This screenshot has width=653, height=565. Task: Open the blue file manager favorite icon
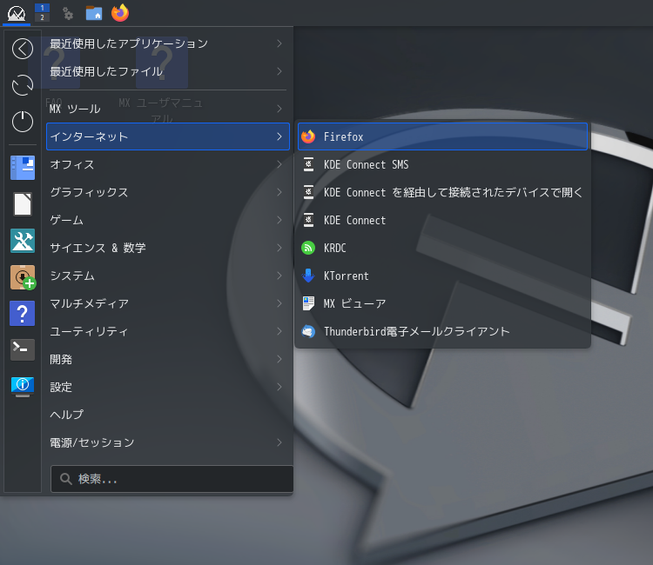tap(23, 168)
